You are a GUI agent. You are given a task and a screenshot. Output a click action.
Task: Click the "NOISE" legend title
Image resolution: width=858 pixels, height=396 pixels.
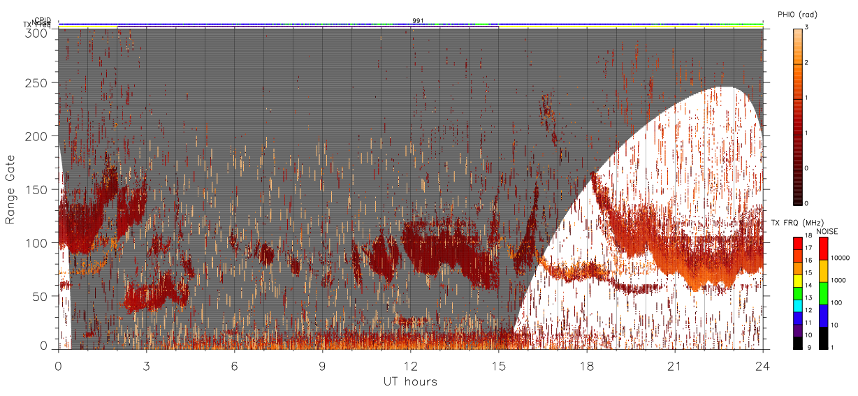(x=828, y=230)
